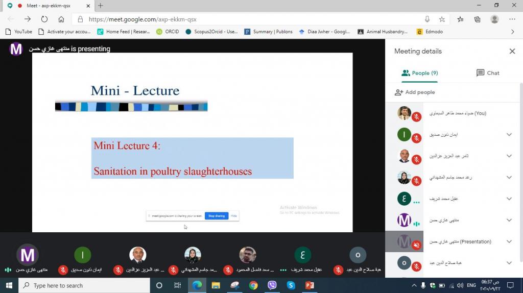Click the blue Stop sharing button
The width and height of the screenshot is (523, 293).
(x=216, y=216)
